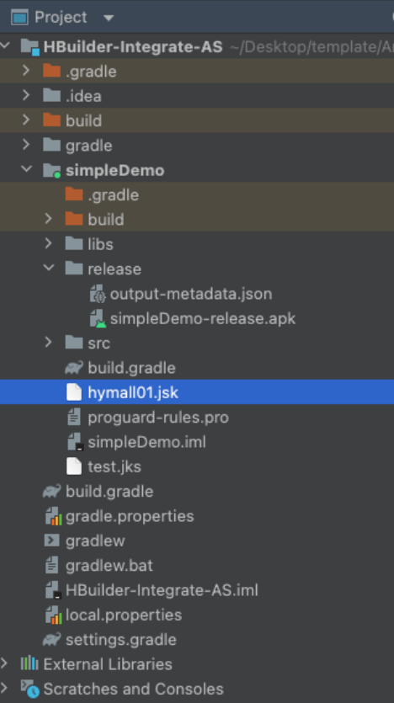Image resolution: width=394 pixels, height=703 pixels.
Task: Select the simpleDemo module folder icon
Action: coord(51,170)
